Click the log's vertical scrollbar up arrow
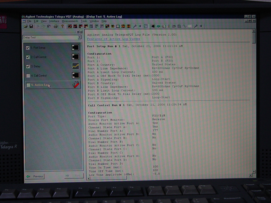271x203 pixels. (254, 31)
